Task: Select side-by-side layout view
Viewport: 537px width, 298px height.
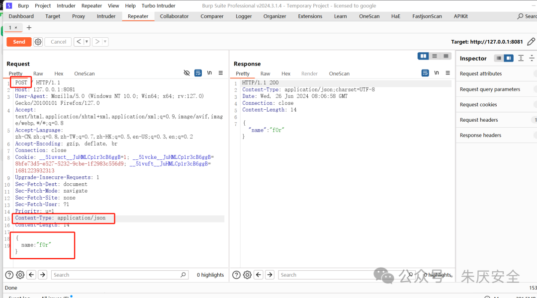Action: (423, 56)
